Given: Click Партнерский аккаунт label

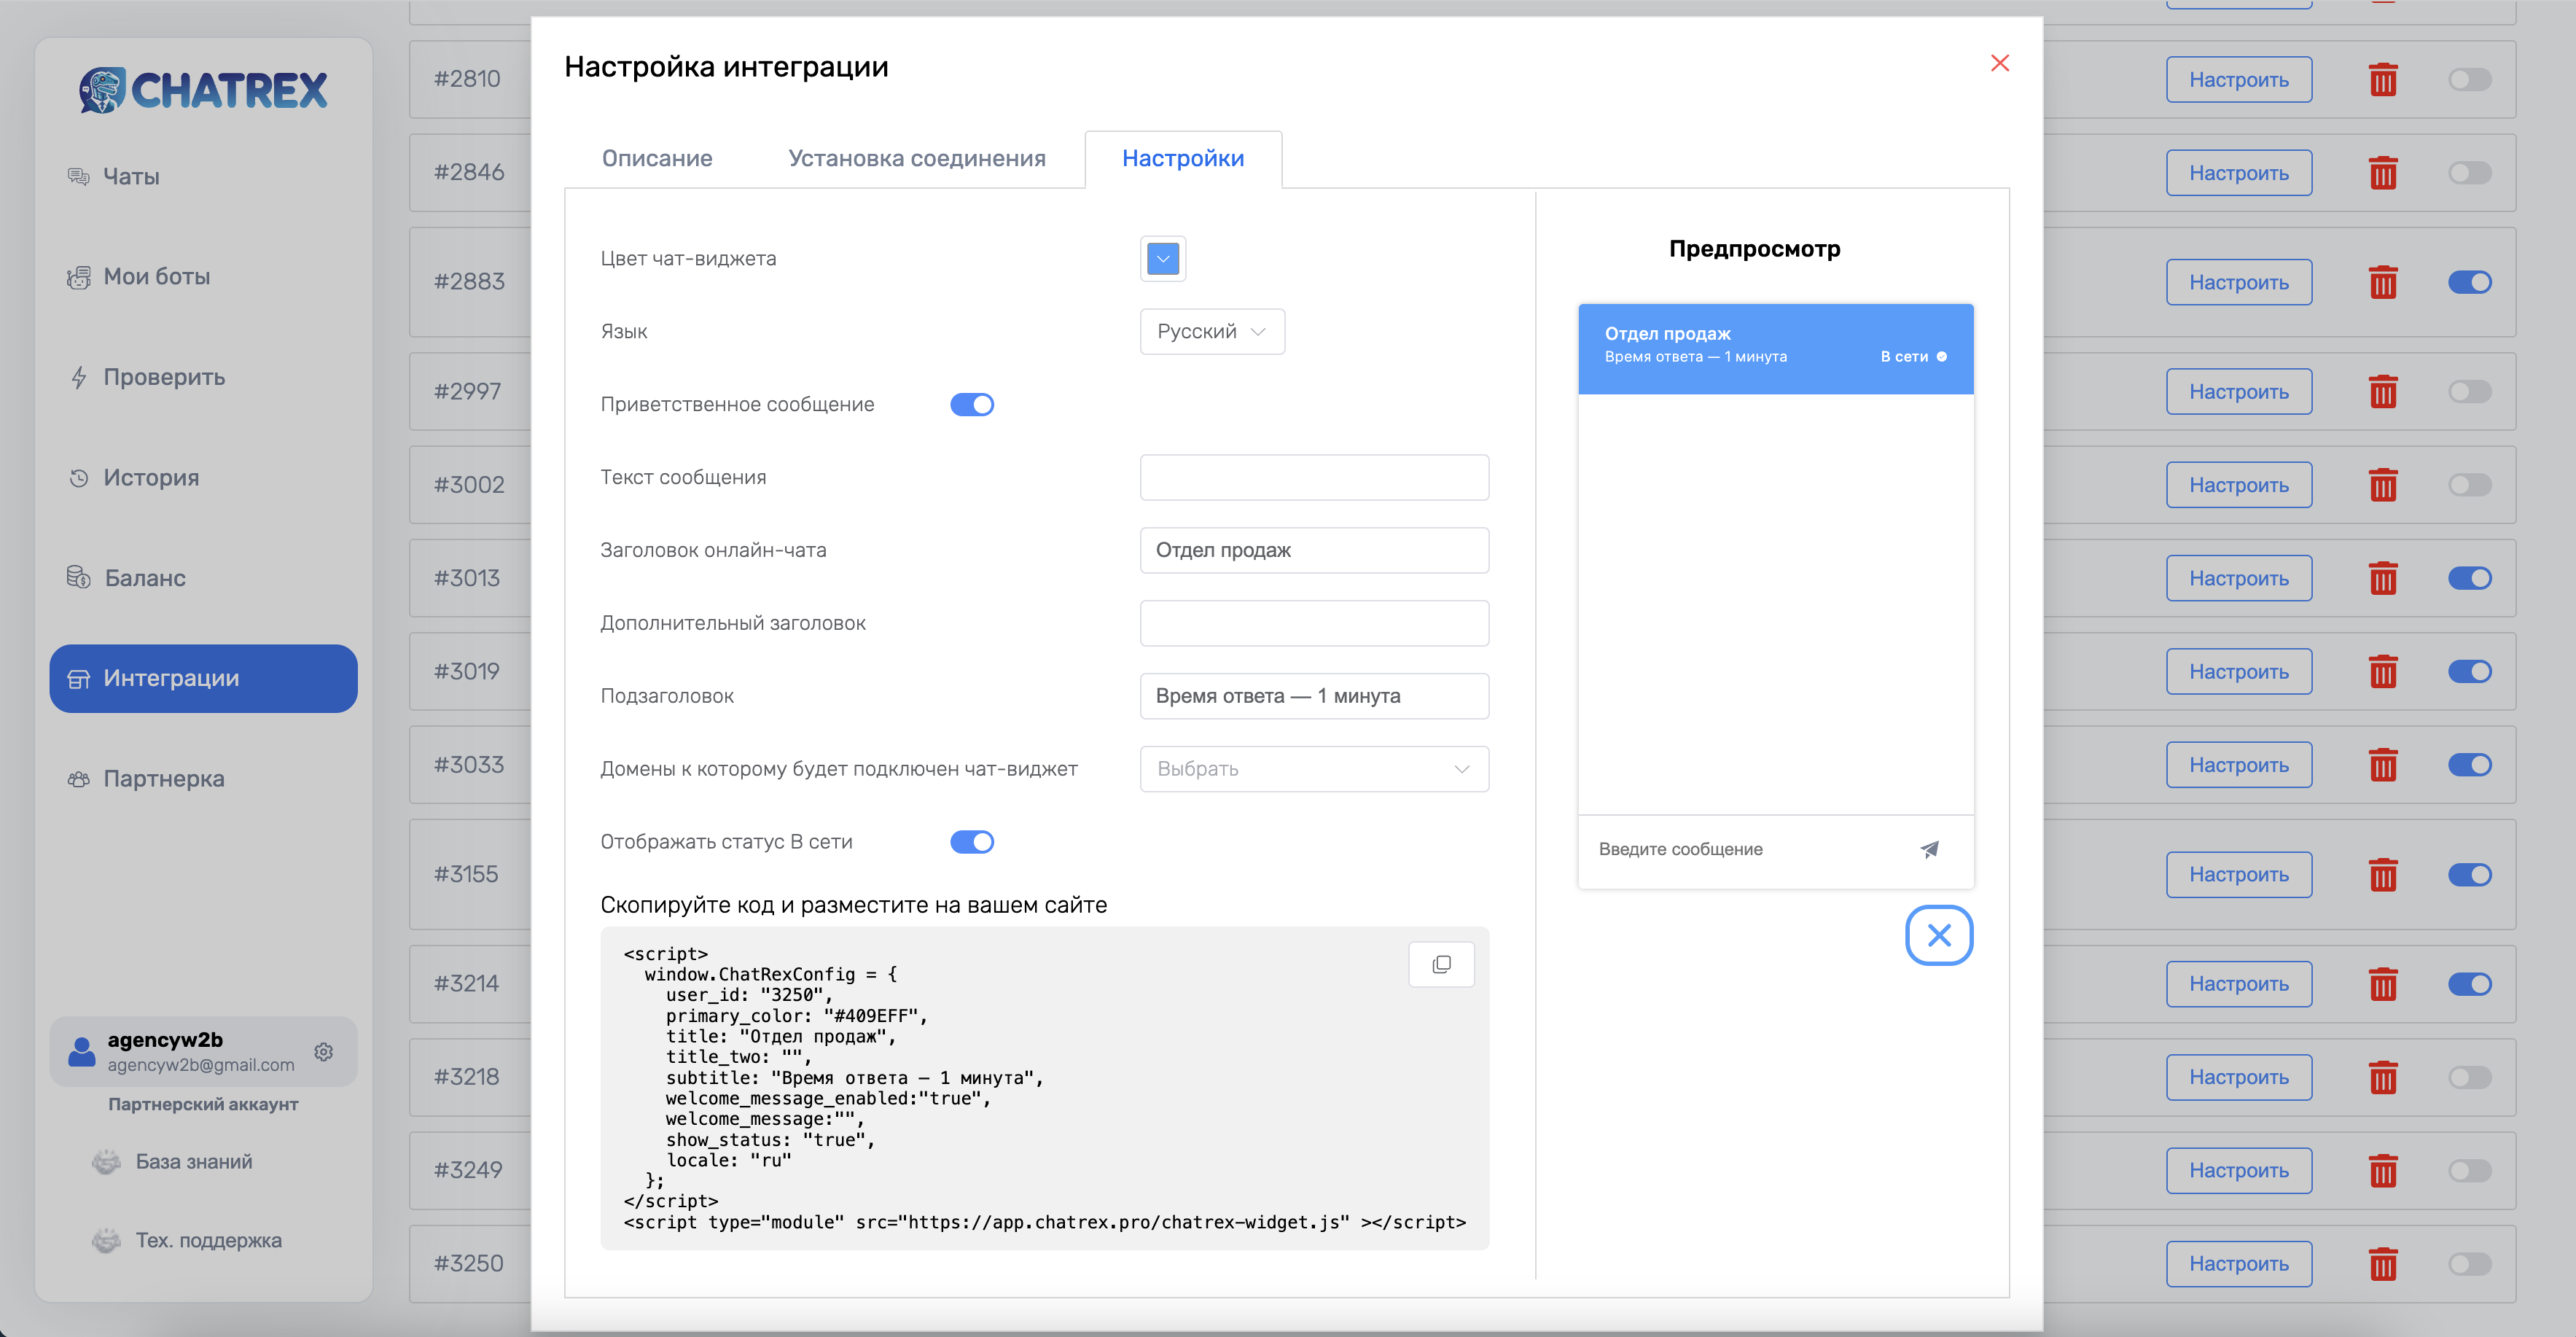Looking at the screenshot, I should (x=203, y=1104).
